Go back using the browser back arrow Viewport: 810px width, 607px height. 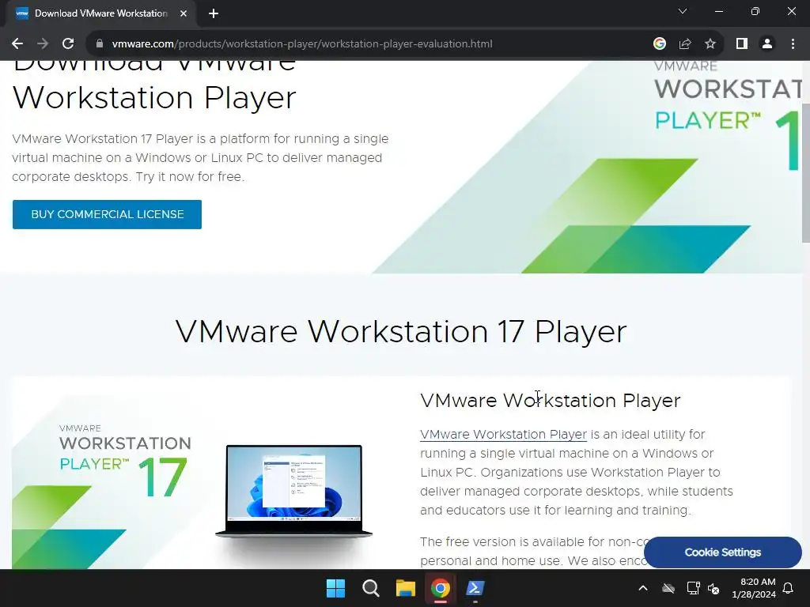(x=17, y=44)
